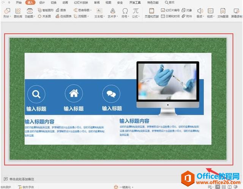Screen dimensions: 243x189
Task: Insert a 公式 equation
Action: [136, 13]
